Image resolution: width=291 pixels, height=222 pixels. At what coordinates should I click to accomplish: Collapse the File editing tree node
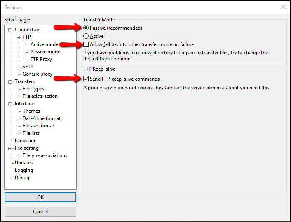pyautogui.click(x=11, y=148)
